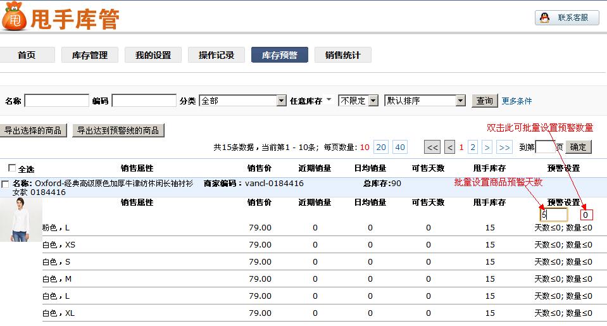Select the 白色, XS attribute text
This screenshot has width=607, height=326.
pyautogui.click(x=59, y=245)
